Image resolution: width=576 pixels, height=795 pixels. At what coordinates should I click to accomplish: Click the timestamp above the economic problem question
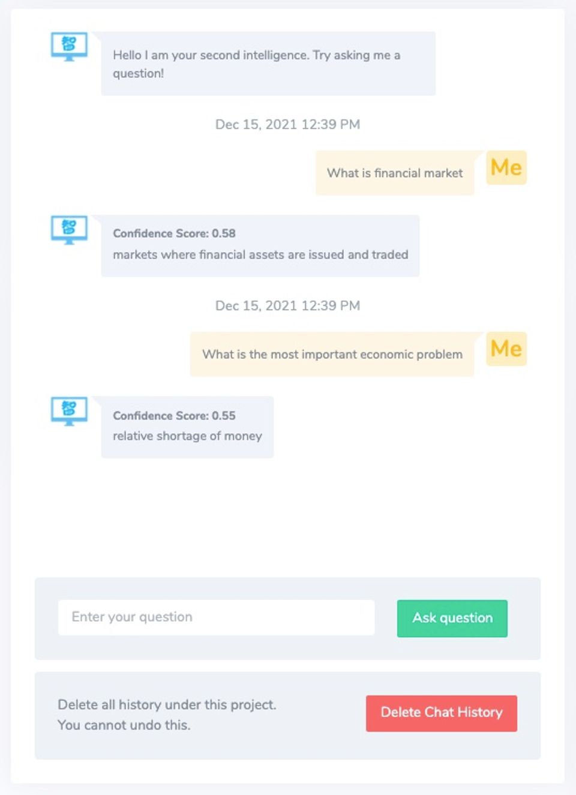tap(287, 306)
